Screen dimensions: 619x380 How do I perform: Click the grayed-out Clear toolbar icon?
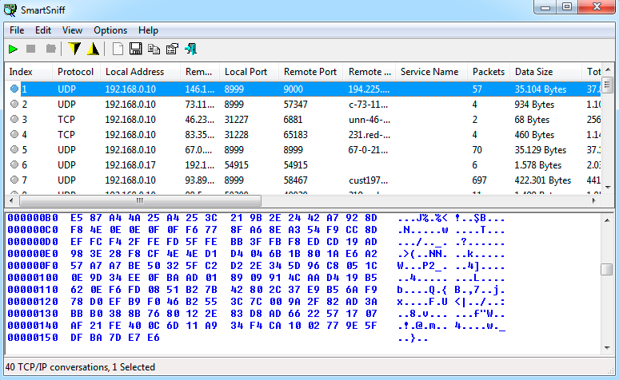[x=51, y=49]
